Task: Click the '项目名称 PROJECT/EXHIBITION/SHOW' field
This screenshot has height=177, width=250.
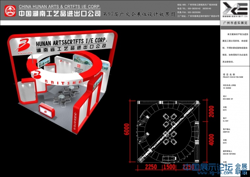Action: (233, 75)
